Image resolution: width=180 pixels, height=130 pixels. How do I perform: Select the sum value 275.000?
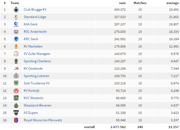pos(120,32)
